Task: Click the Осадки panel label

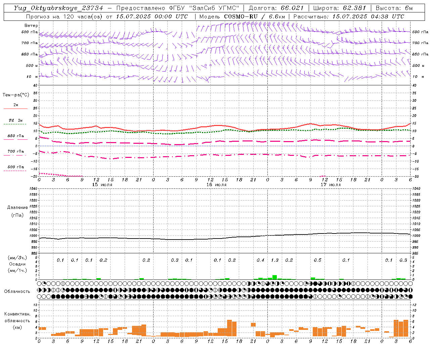Action: [17, 264]
